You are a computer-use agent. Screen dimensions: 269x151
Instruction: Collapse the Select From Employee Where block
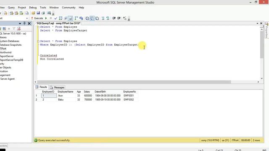[x=38, y=41]
